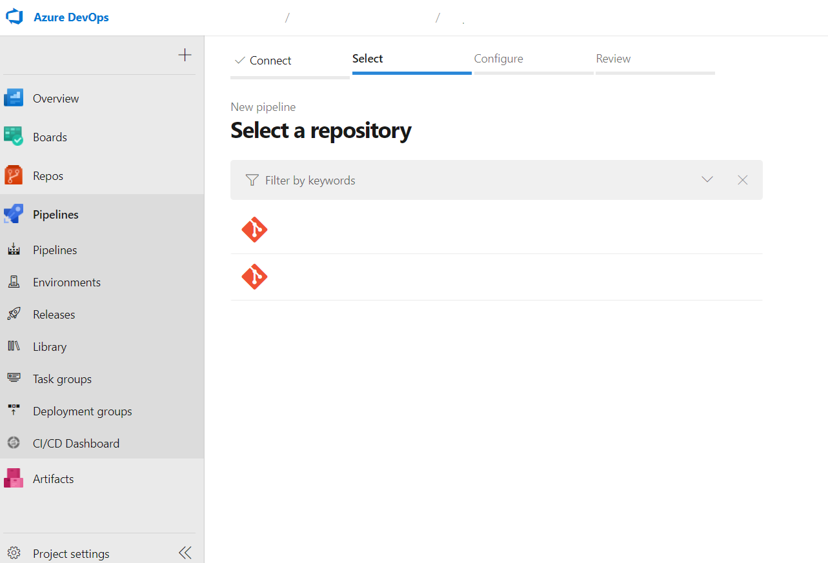828x563 pixels.
Task: Click the Artifacts label
Action: point(53,479)
